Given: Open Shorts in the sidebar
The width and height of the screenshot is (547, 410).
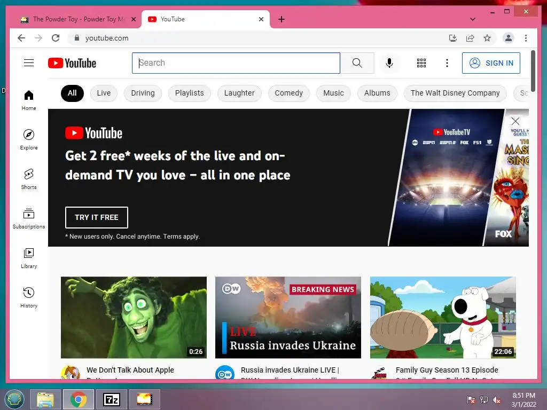Looking at the screenshot, I should pyautogui.click(x=29, y=179).
